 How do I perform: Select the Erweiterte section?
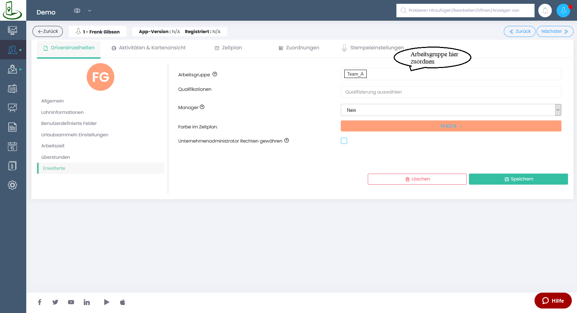click(x=100, y=168)
